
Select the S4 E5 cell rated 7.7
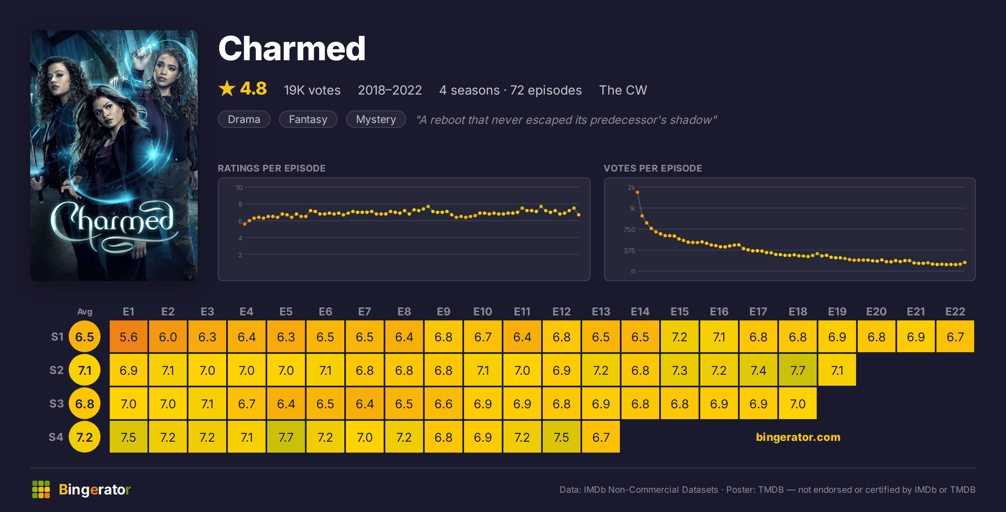pyautogui.click(x=286, y=437)
